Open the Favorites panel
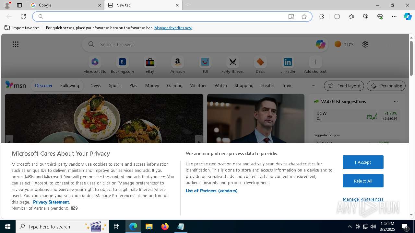Viewport: 415px width, 233px height. [x=351, y=17]
